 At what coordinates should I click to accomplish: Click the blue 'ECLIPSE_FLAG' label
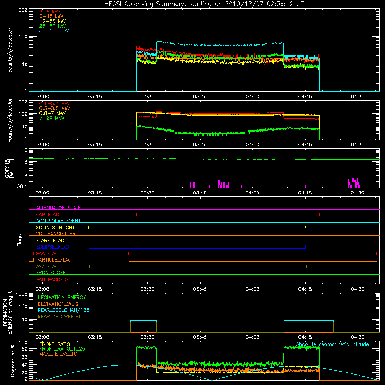point(52,247)
